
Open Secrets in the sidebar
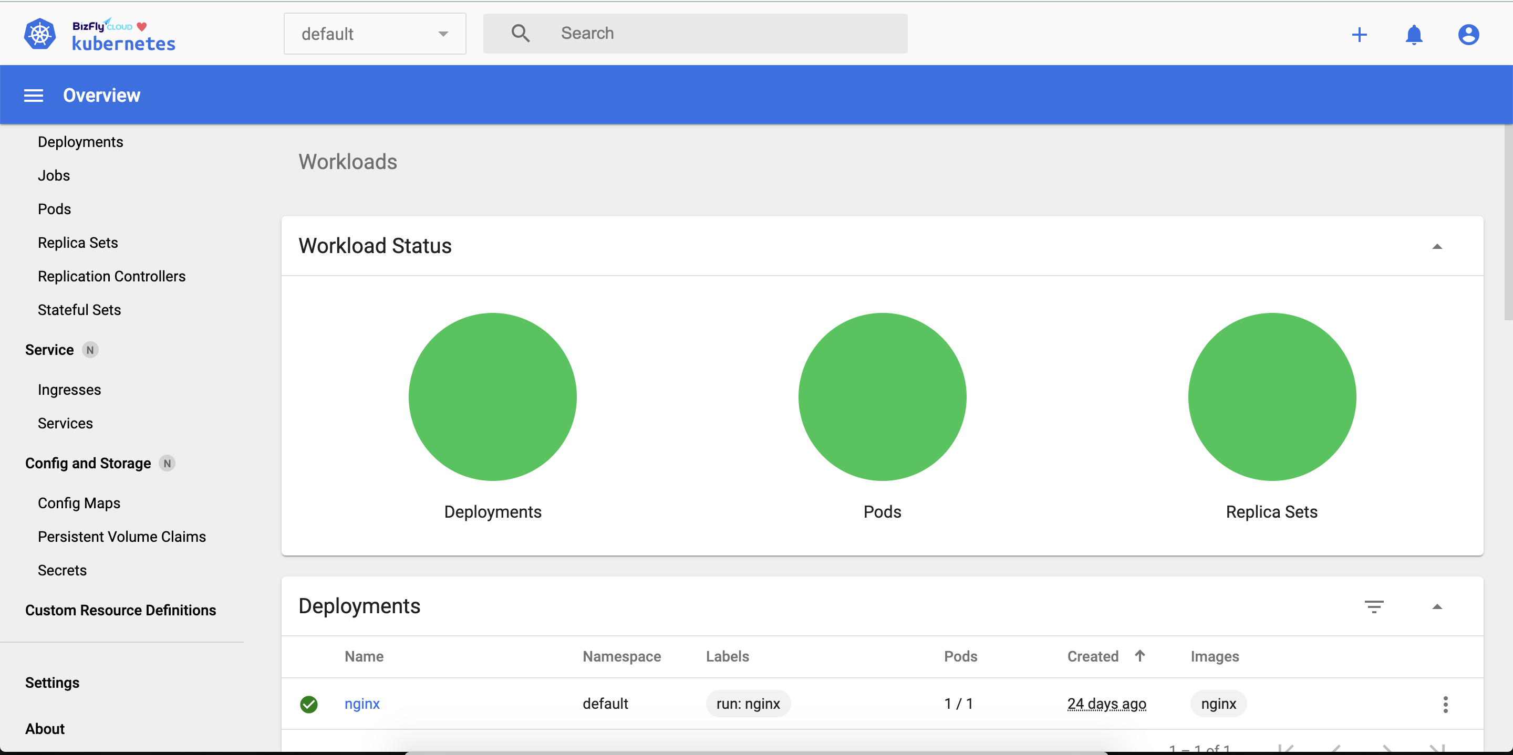coord(63,570)
